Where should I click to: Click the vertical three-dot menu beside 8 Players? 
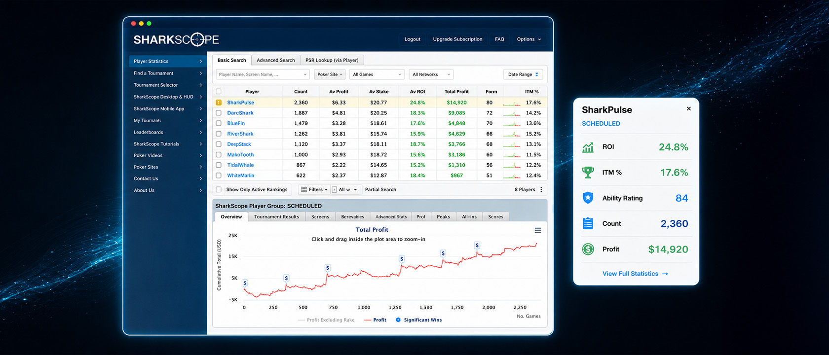tap(541, 189)
